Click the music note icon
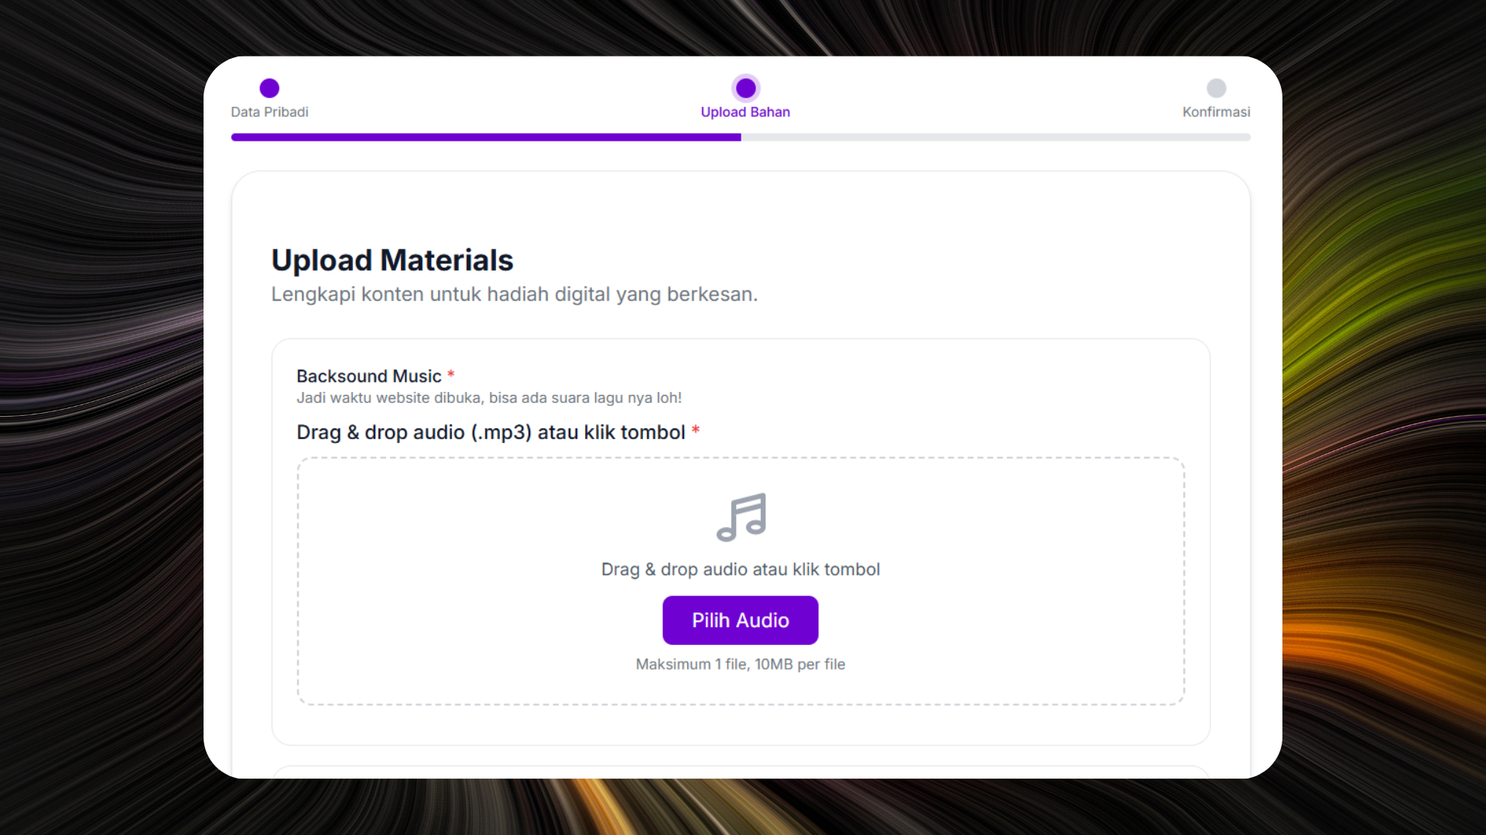Screen dimensions: 1486x835 click(x=741, y=517)
